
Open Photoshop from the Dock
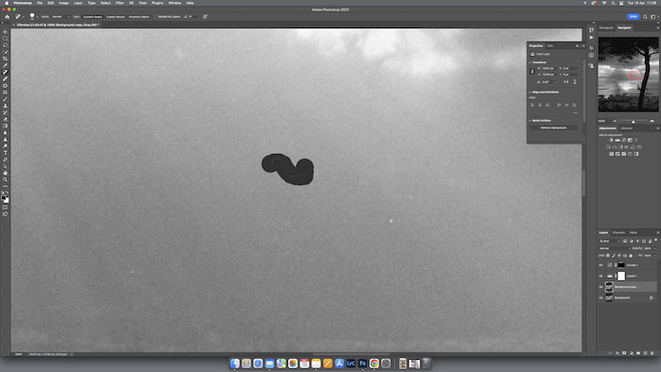[x=363, y=364]
